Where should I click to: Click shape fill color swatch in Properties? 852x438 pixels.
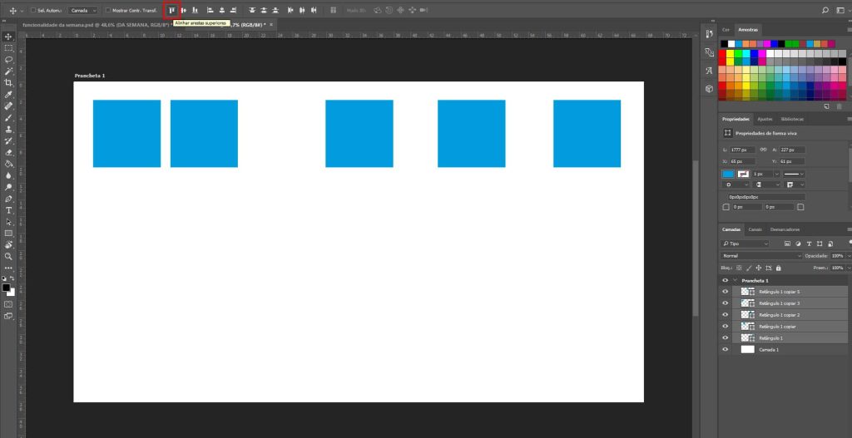(728, 174)
